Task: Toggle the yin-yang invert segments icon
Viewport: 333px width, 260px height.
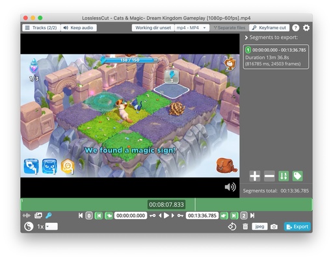Action: (x=29, y=227)
